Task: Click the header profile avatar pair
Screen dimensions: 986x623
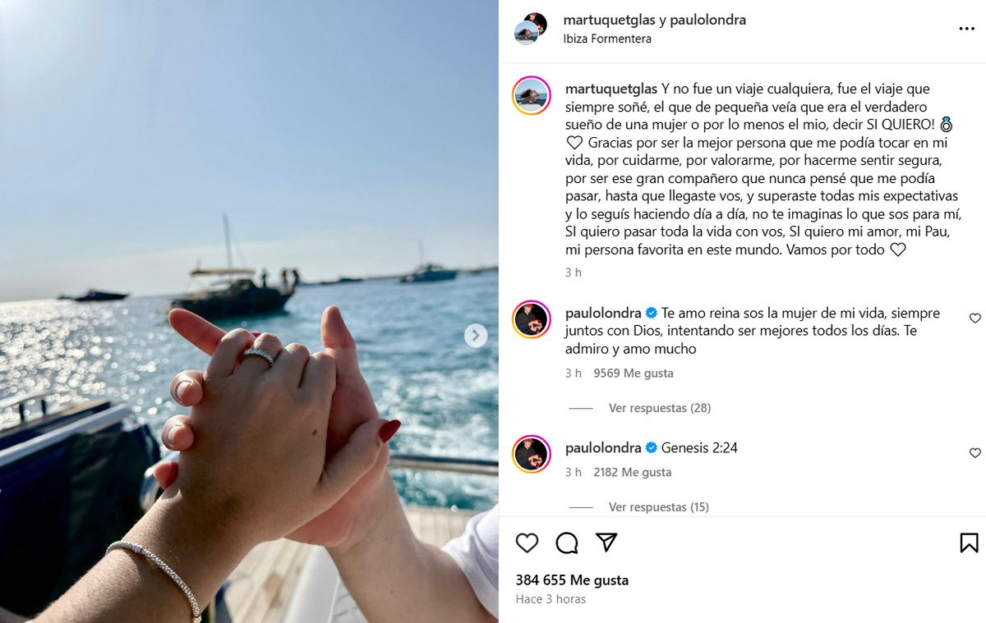Action: point(531,29)
